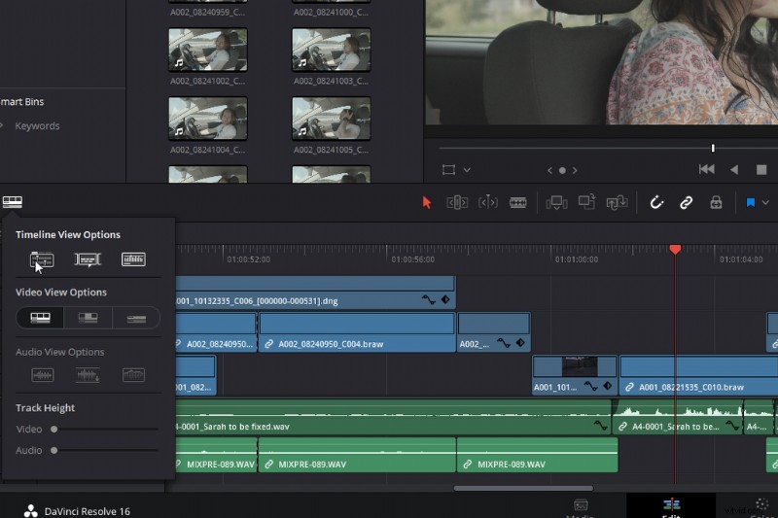The width and height of the screenshot is (778, 518).
Task: Open the viewer overlay dropdown arrow
Action: click(x=467, y=170)
